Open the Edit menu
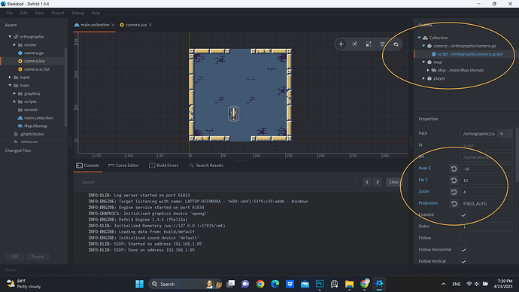 [24, 13]
